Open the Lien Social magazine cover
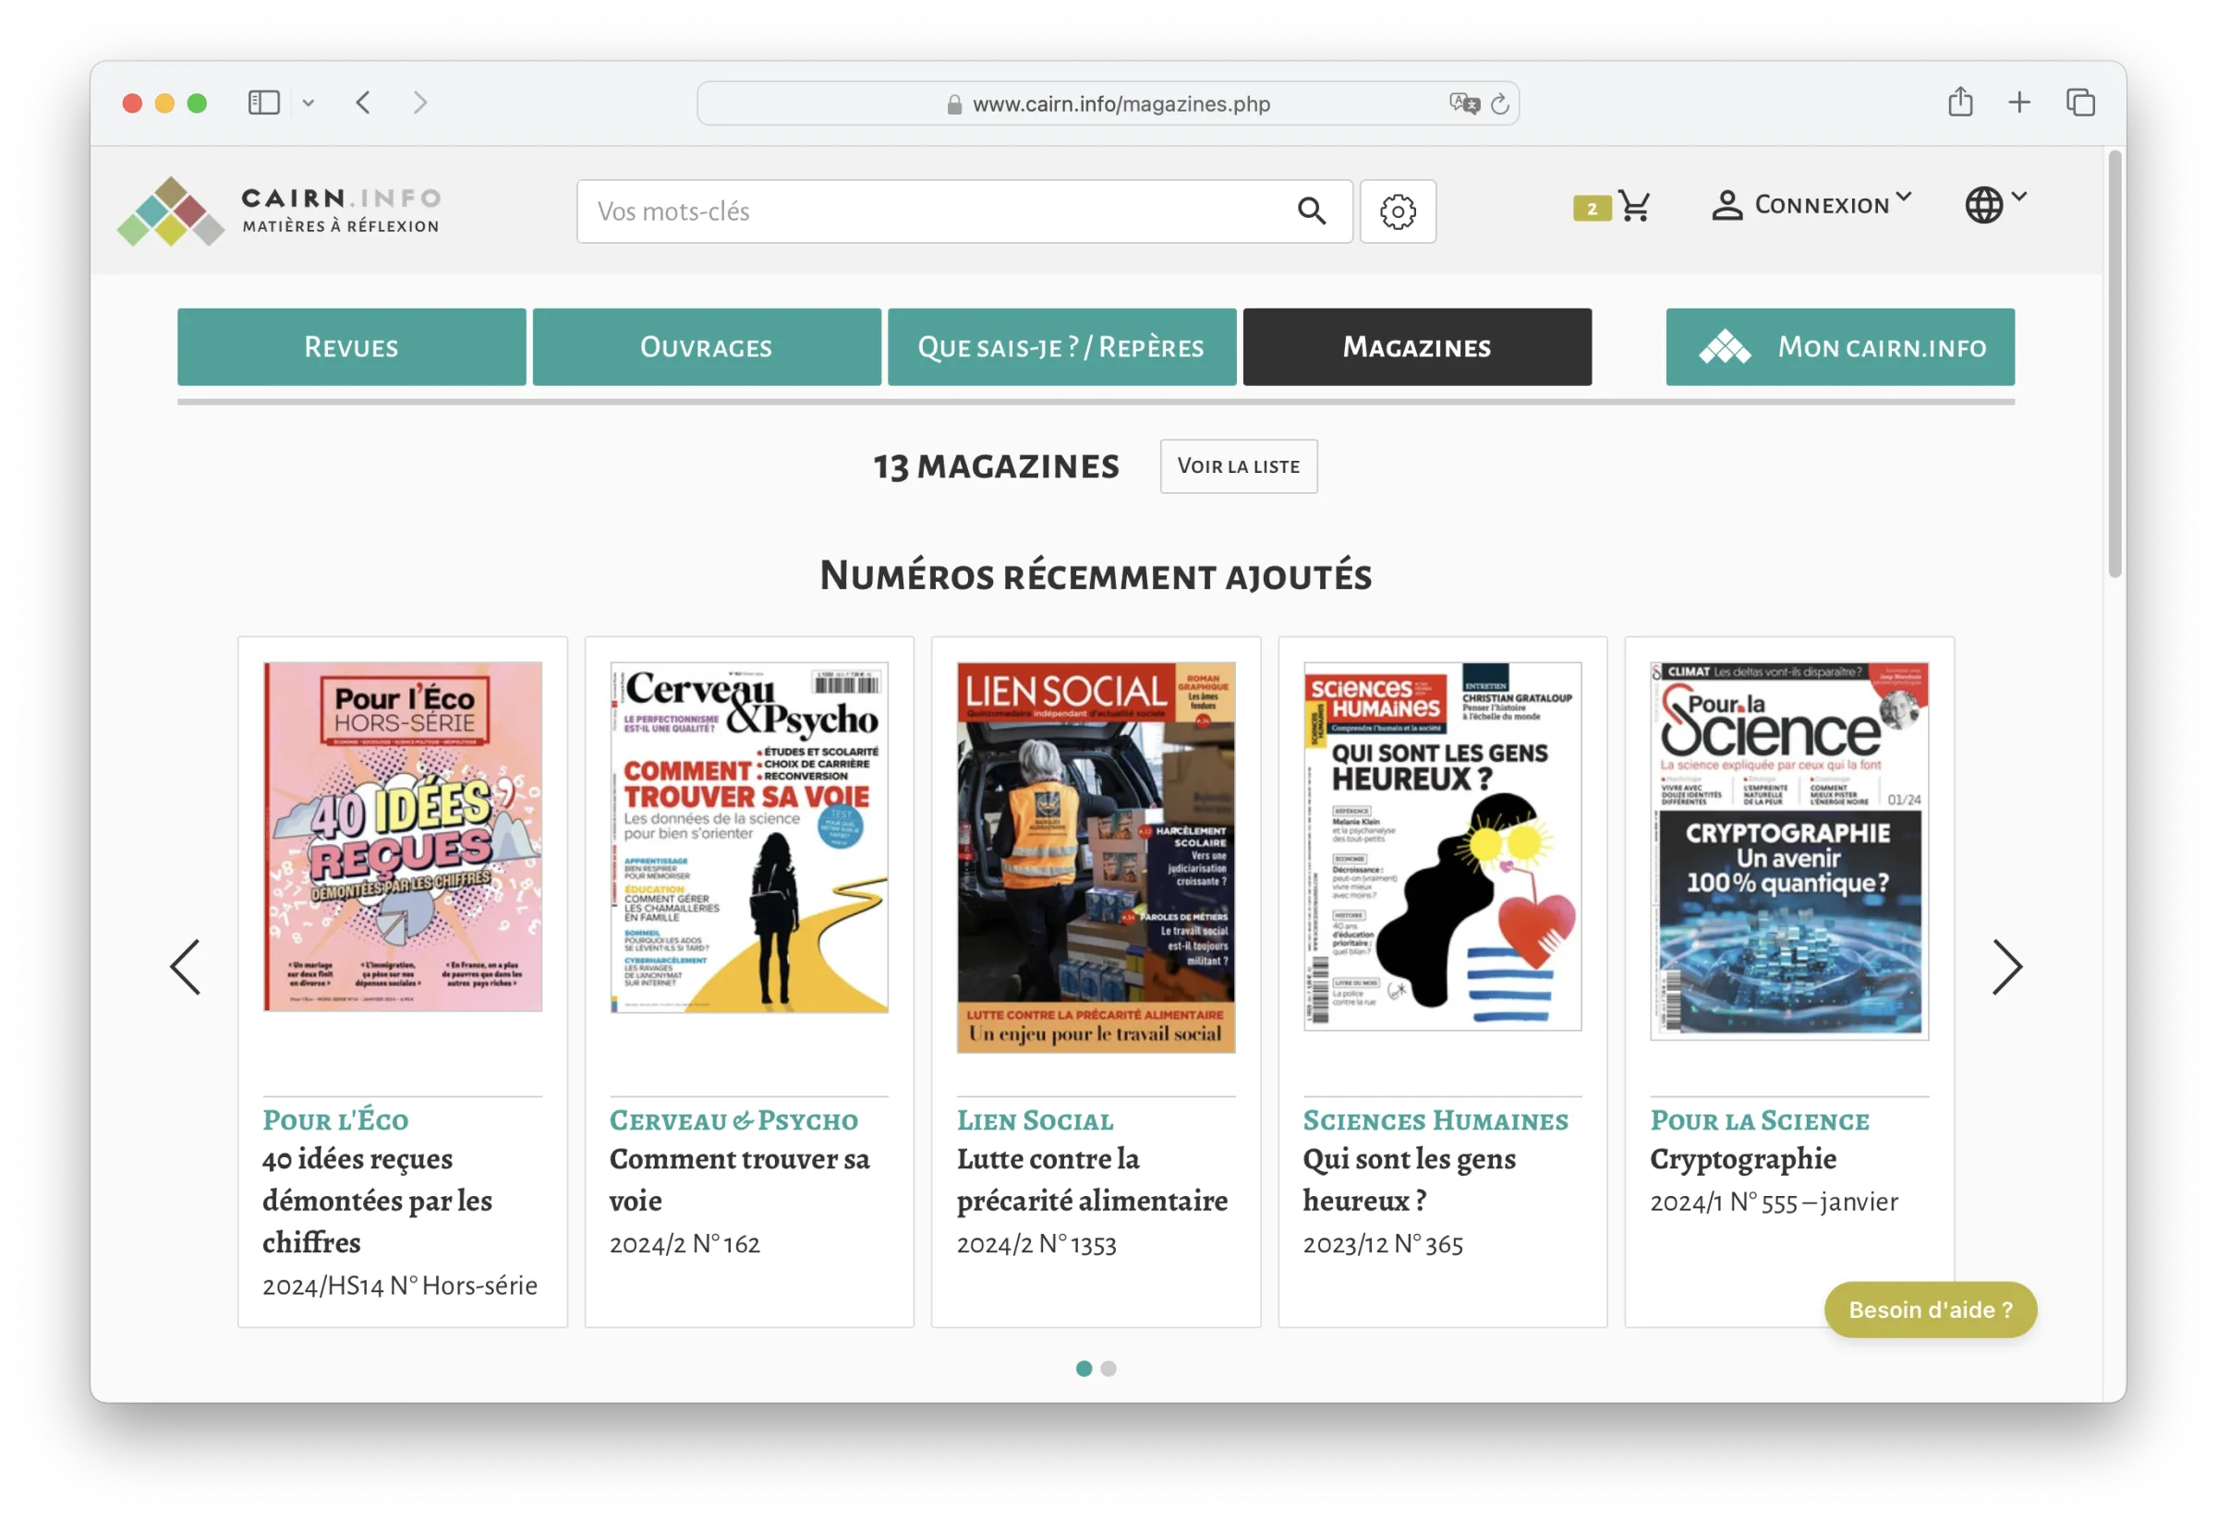This screenshot has height=1522, width=2217. point(1096,857)
